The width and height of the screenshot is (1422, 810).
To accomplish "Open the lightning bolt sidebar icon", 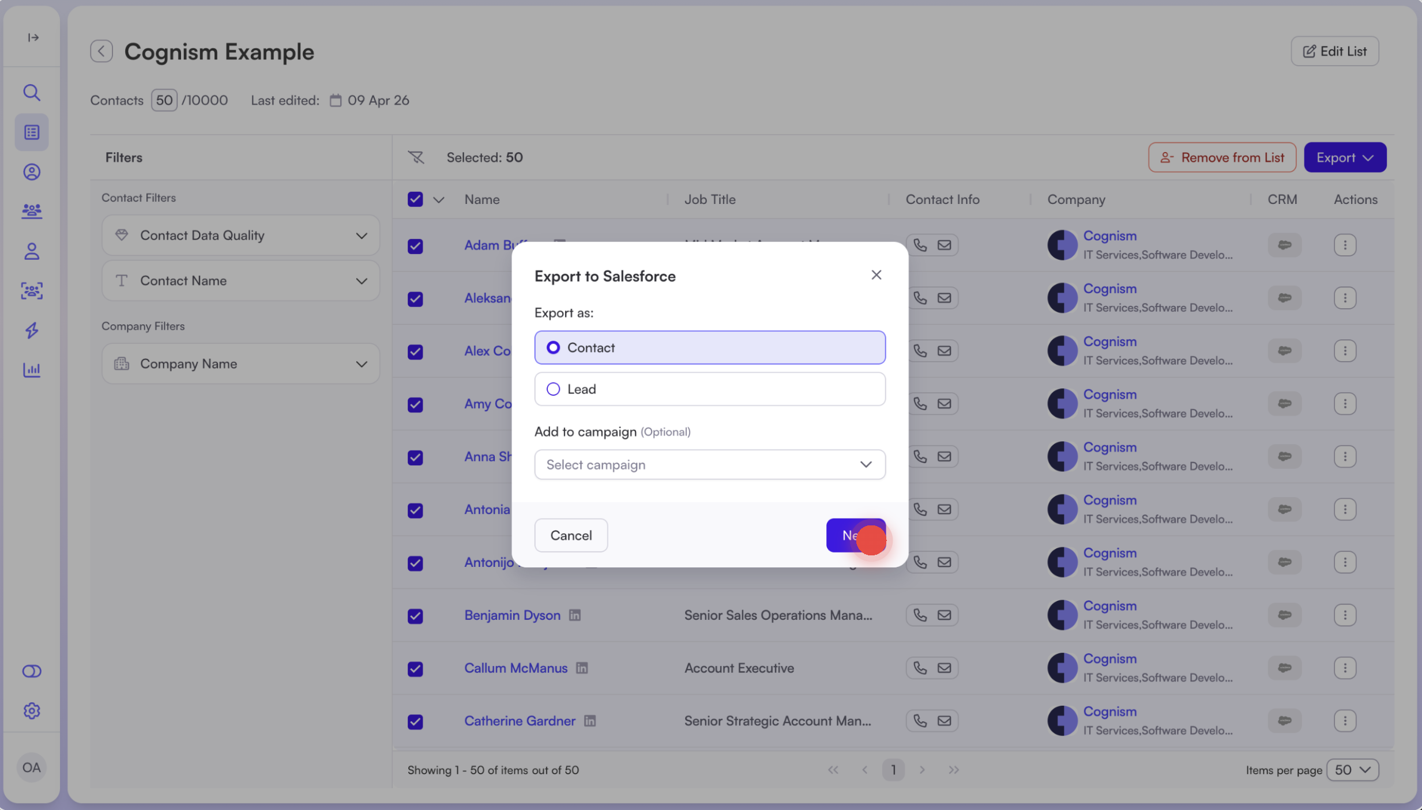I will 32,330.
